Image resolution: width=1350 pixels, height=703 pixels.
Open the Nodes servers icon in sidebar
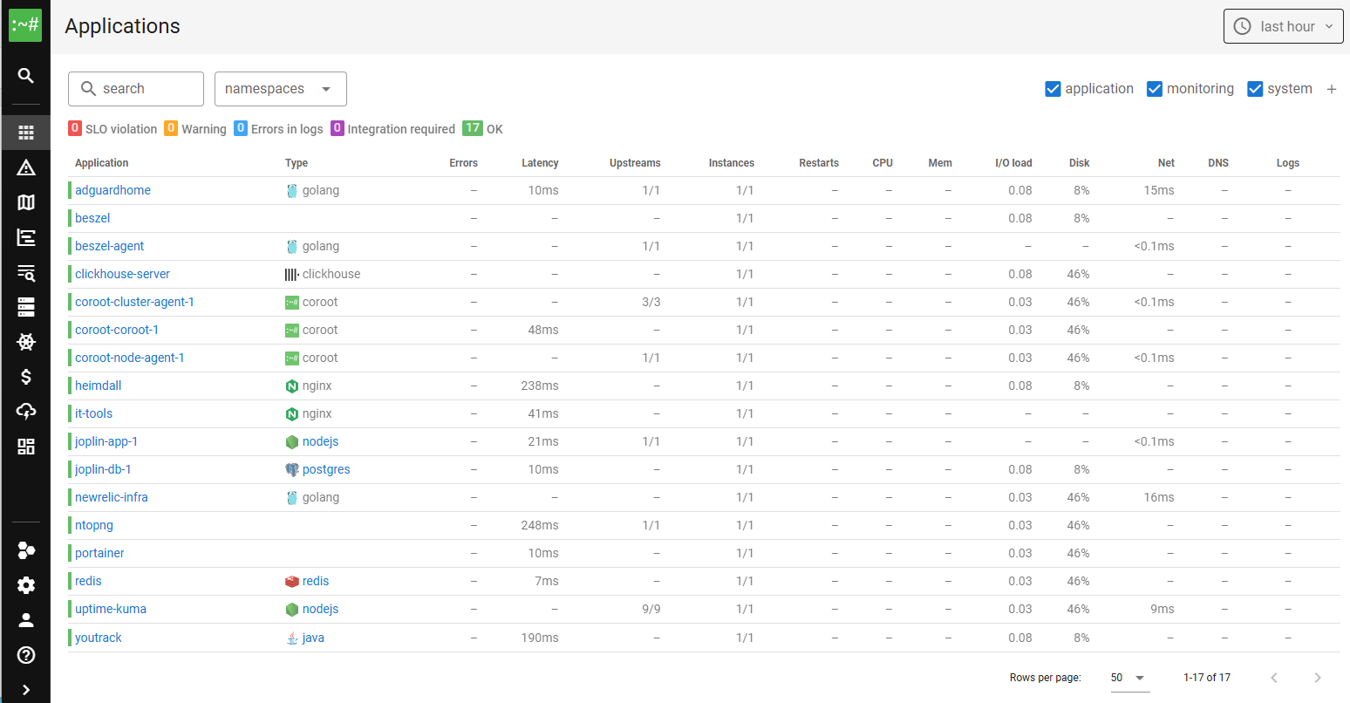(x=25, y=307)
